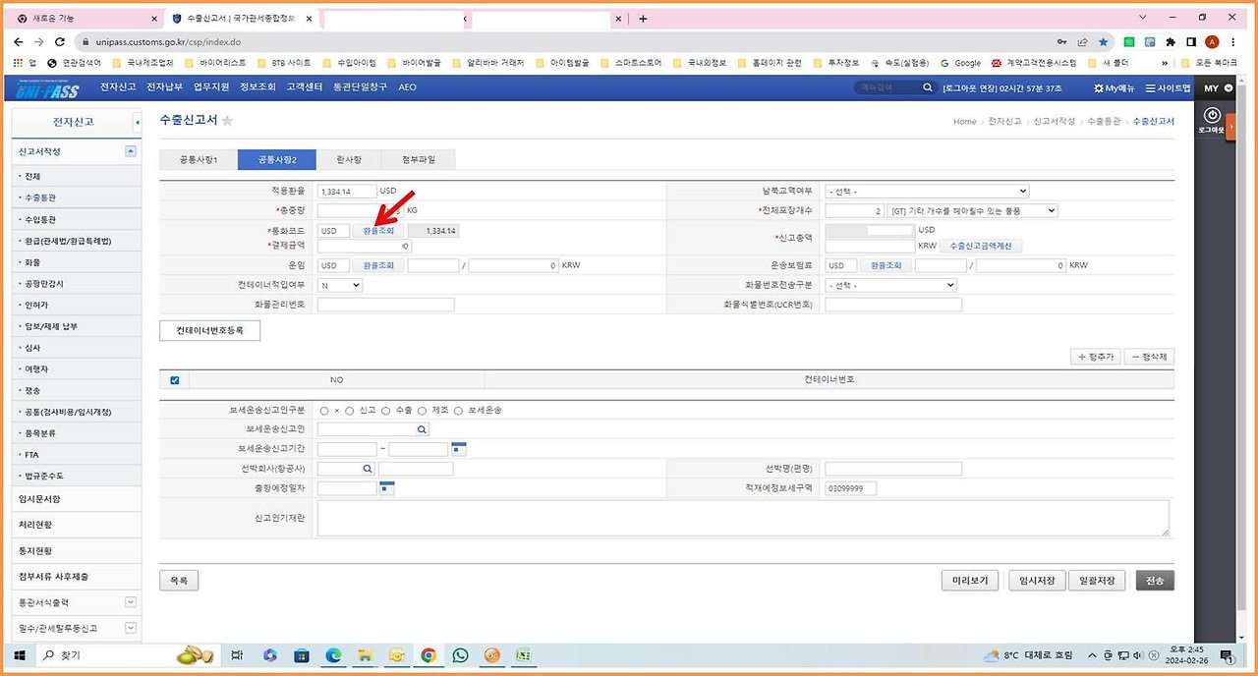Image resolution: width=1258 pixels, height=676 pixels.
Task: Show hidden system tray icons
Action: (x=1092, y=655)
